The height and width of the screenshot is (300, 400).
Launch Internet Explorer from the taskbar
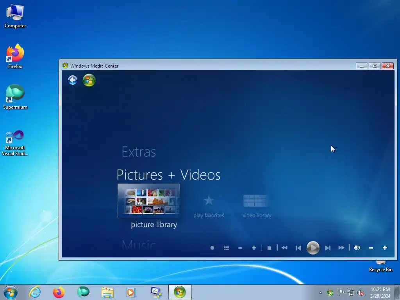35,292
